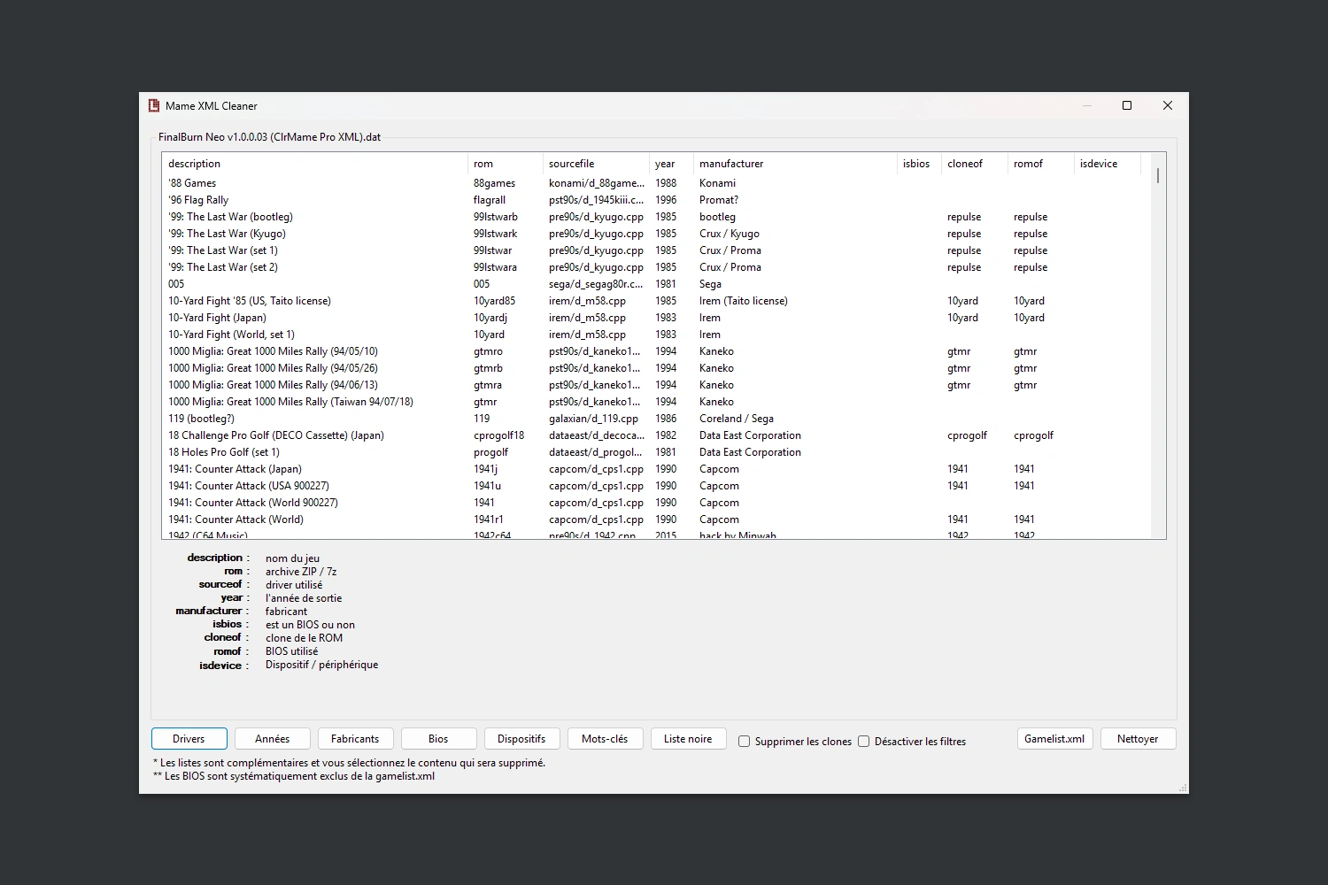Open the Drivers filter list
Viewport: 1328px width, 885px height.
(189, 739)
